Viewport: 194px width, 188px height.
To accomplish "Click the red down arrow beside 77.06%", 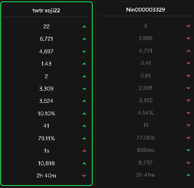I will [188, 138].
